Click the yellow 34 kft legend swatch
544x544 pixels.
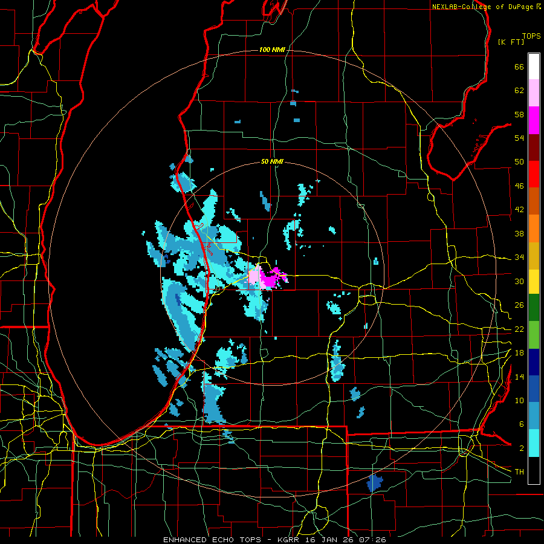pyautogui.click(x=534, y=282)
